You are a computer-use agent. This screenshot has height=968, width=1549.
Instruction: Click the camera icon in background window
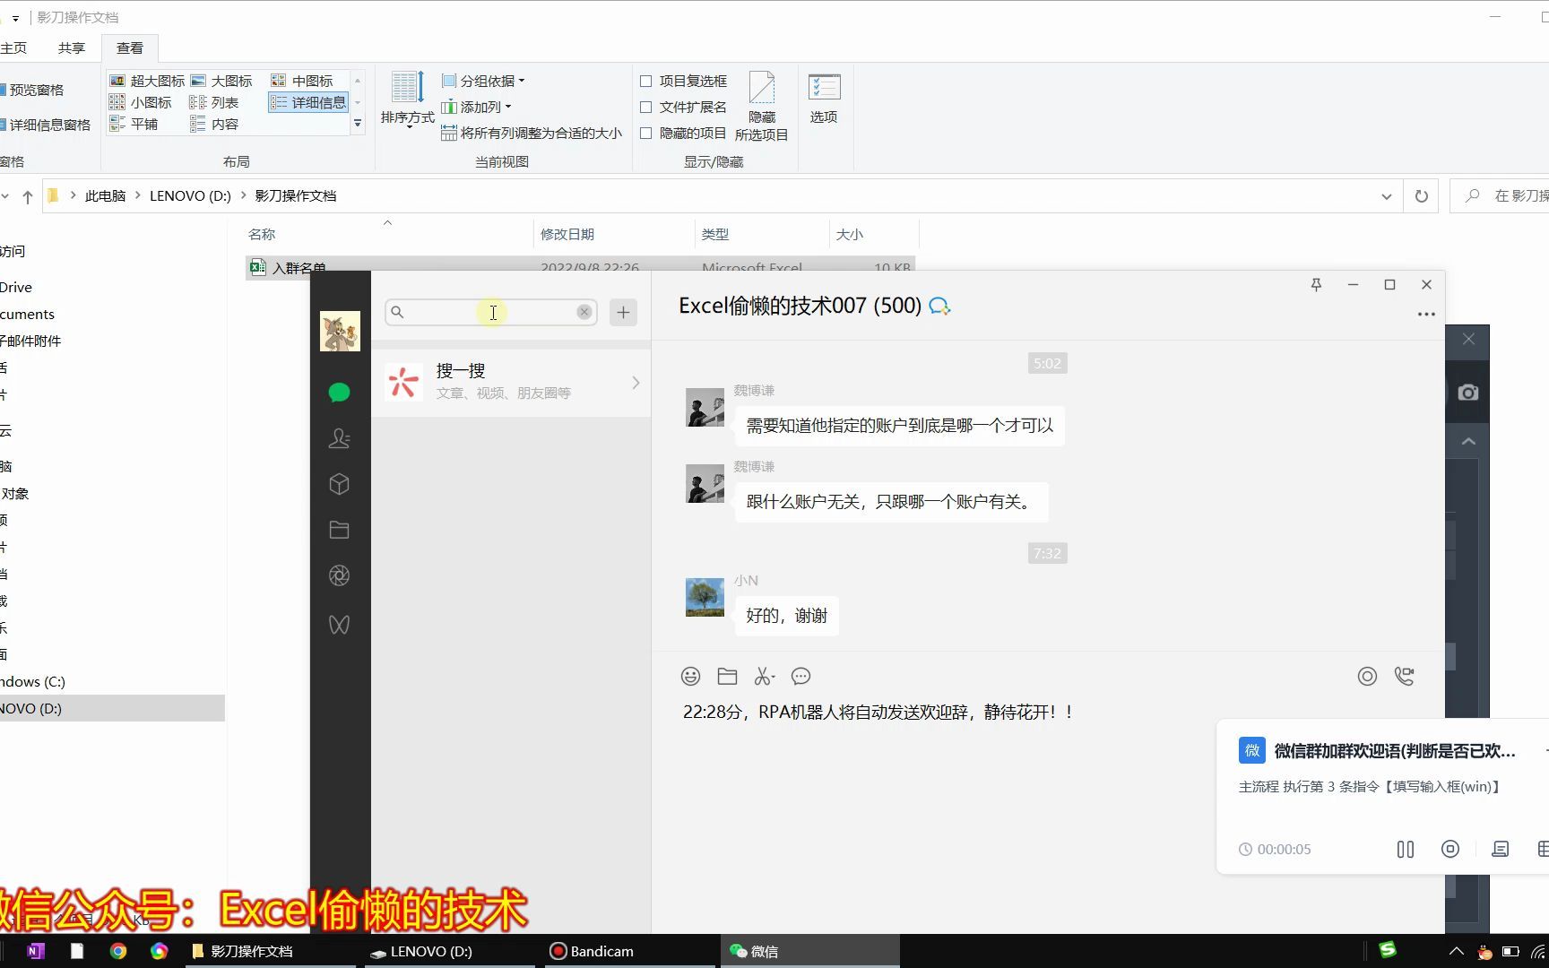[x=1468, y=393]
